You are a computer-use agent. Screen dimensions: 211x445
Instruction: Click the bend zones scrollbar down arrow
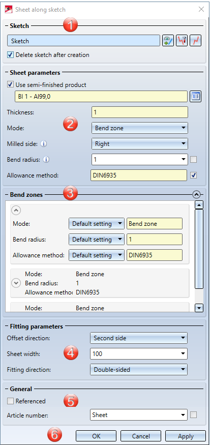click(x=199, y=308)
